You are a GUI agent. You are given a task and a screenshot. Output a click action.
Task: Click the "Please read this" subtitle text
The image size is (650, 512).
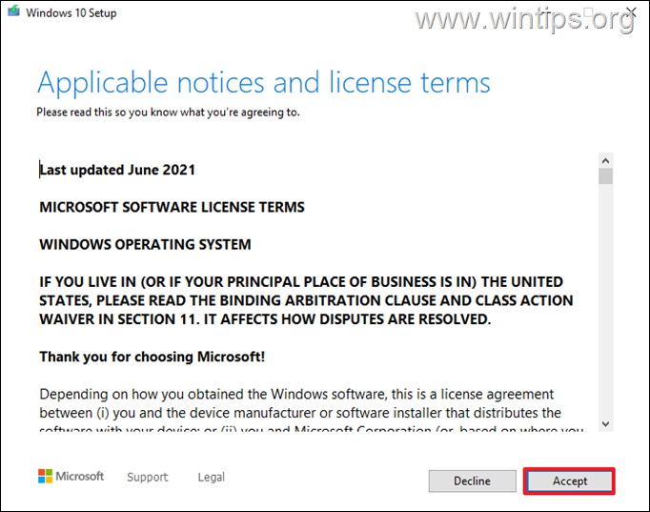168,113
